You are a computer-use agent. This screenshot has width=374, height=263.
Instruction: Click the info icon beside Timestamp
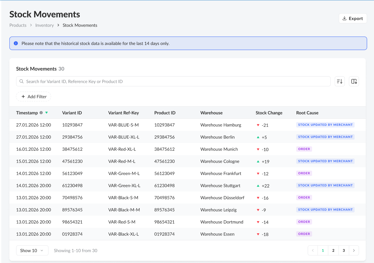41,113
